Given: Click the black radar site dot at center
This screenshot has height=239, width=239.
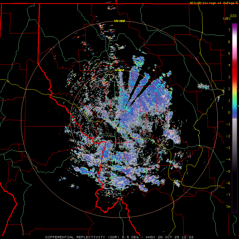Looking at the screenshot, I should 119,119.
